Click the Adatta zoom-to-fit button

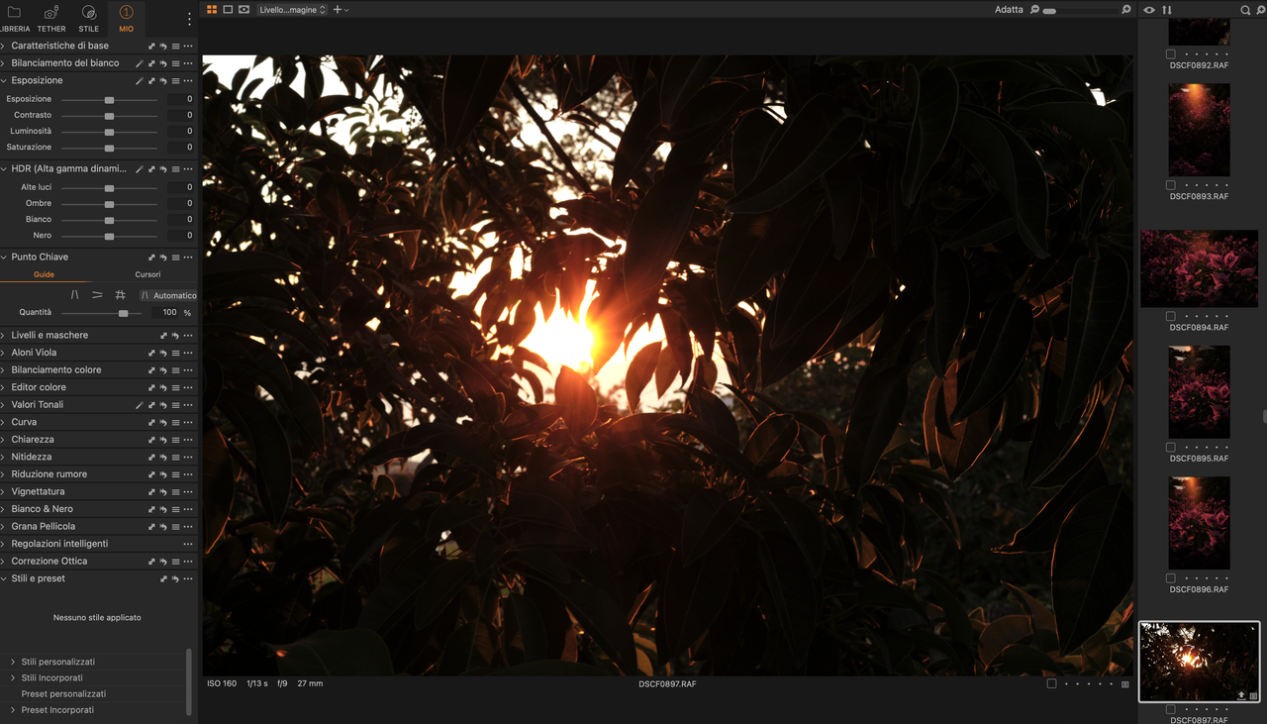click(x=1009, y=9)
